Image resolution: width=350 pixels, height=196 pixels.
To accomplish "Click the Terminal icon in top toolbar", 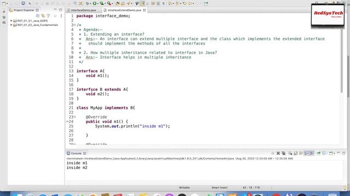I will (23, 3).
